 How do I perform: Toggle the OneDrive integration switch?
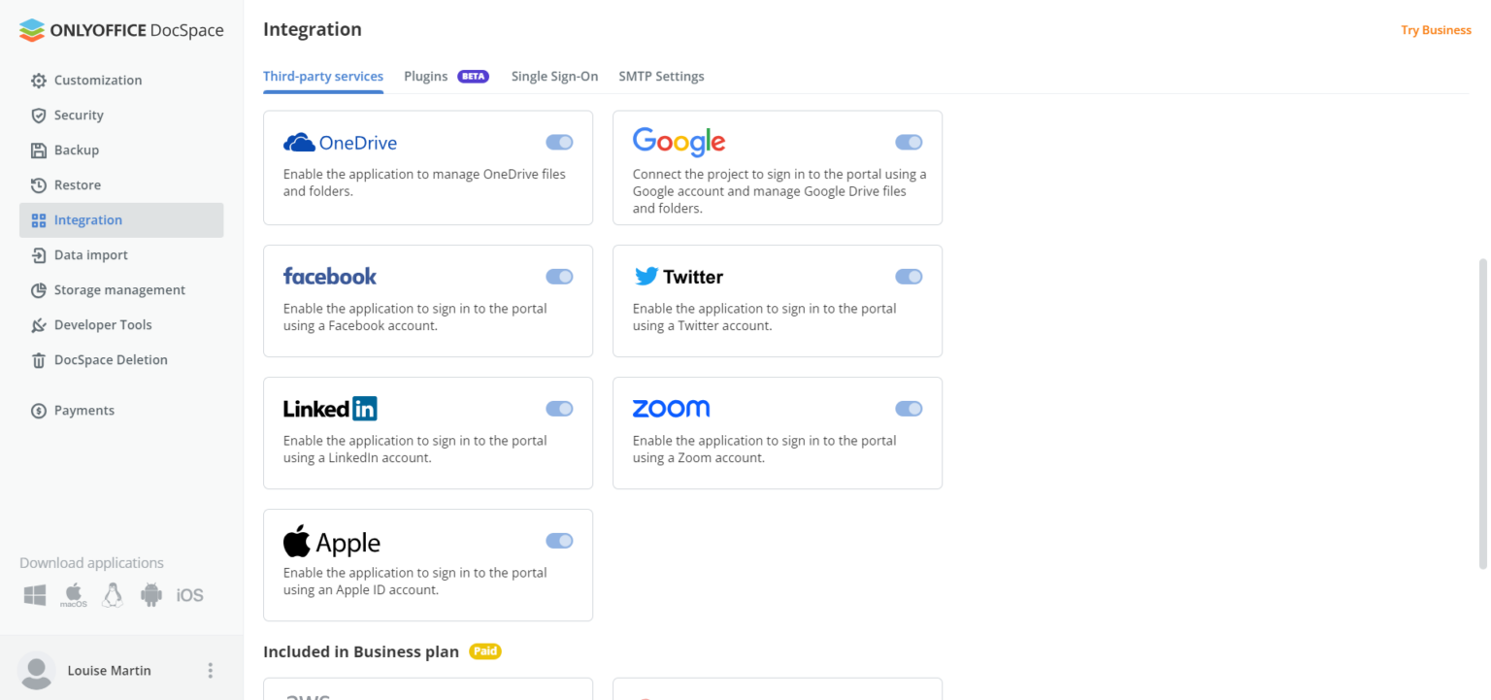(559, 143)
